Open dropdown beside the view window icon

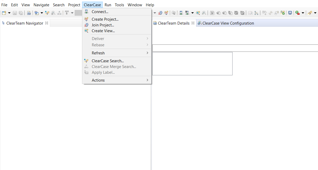(42, 13)
